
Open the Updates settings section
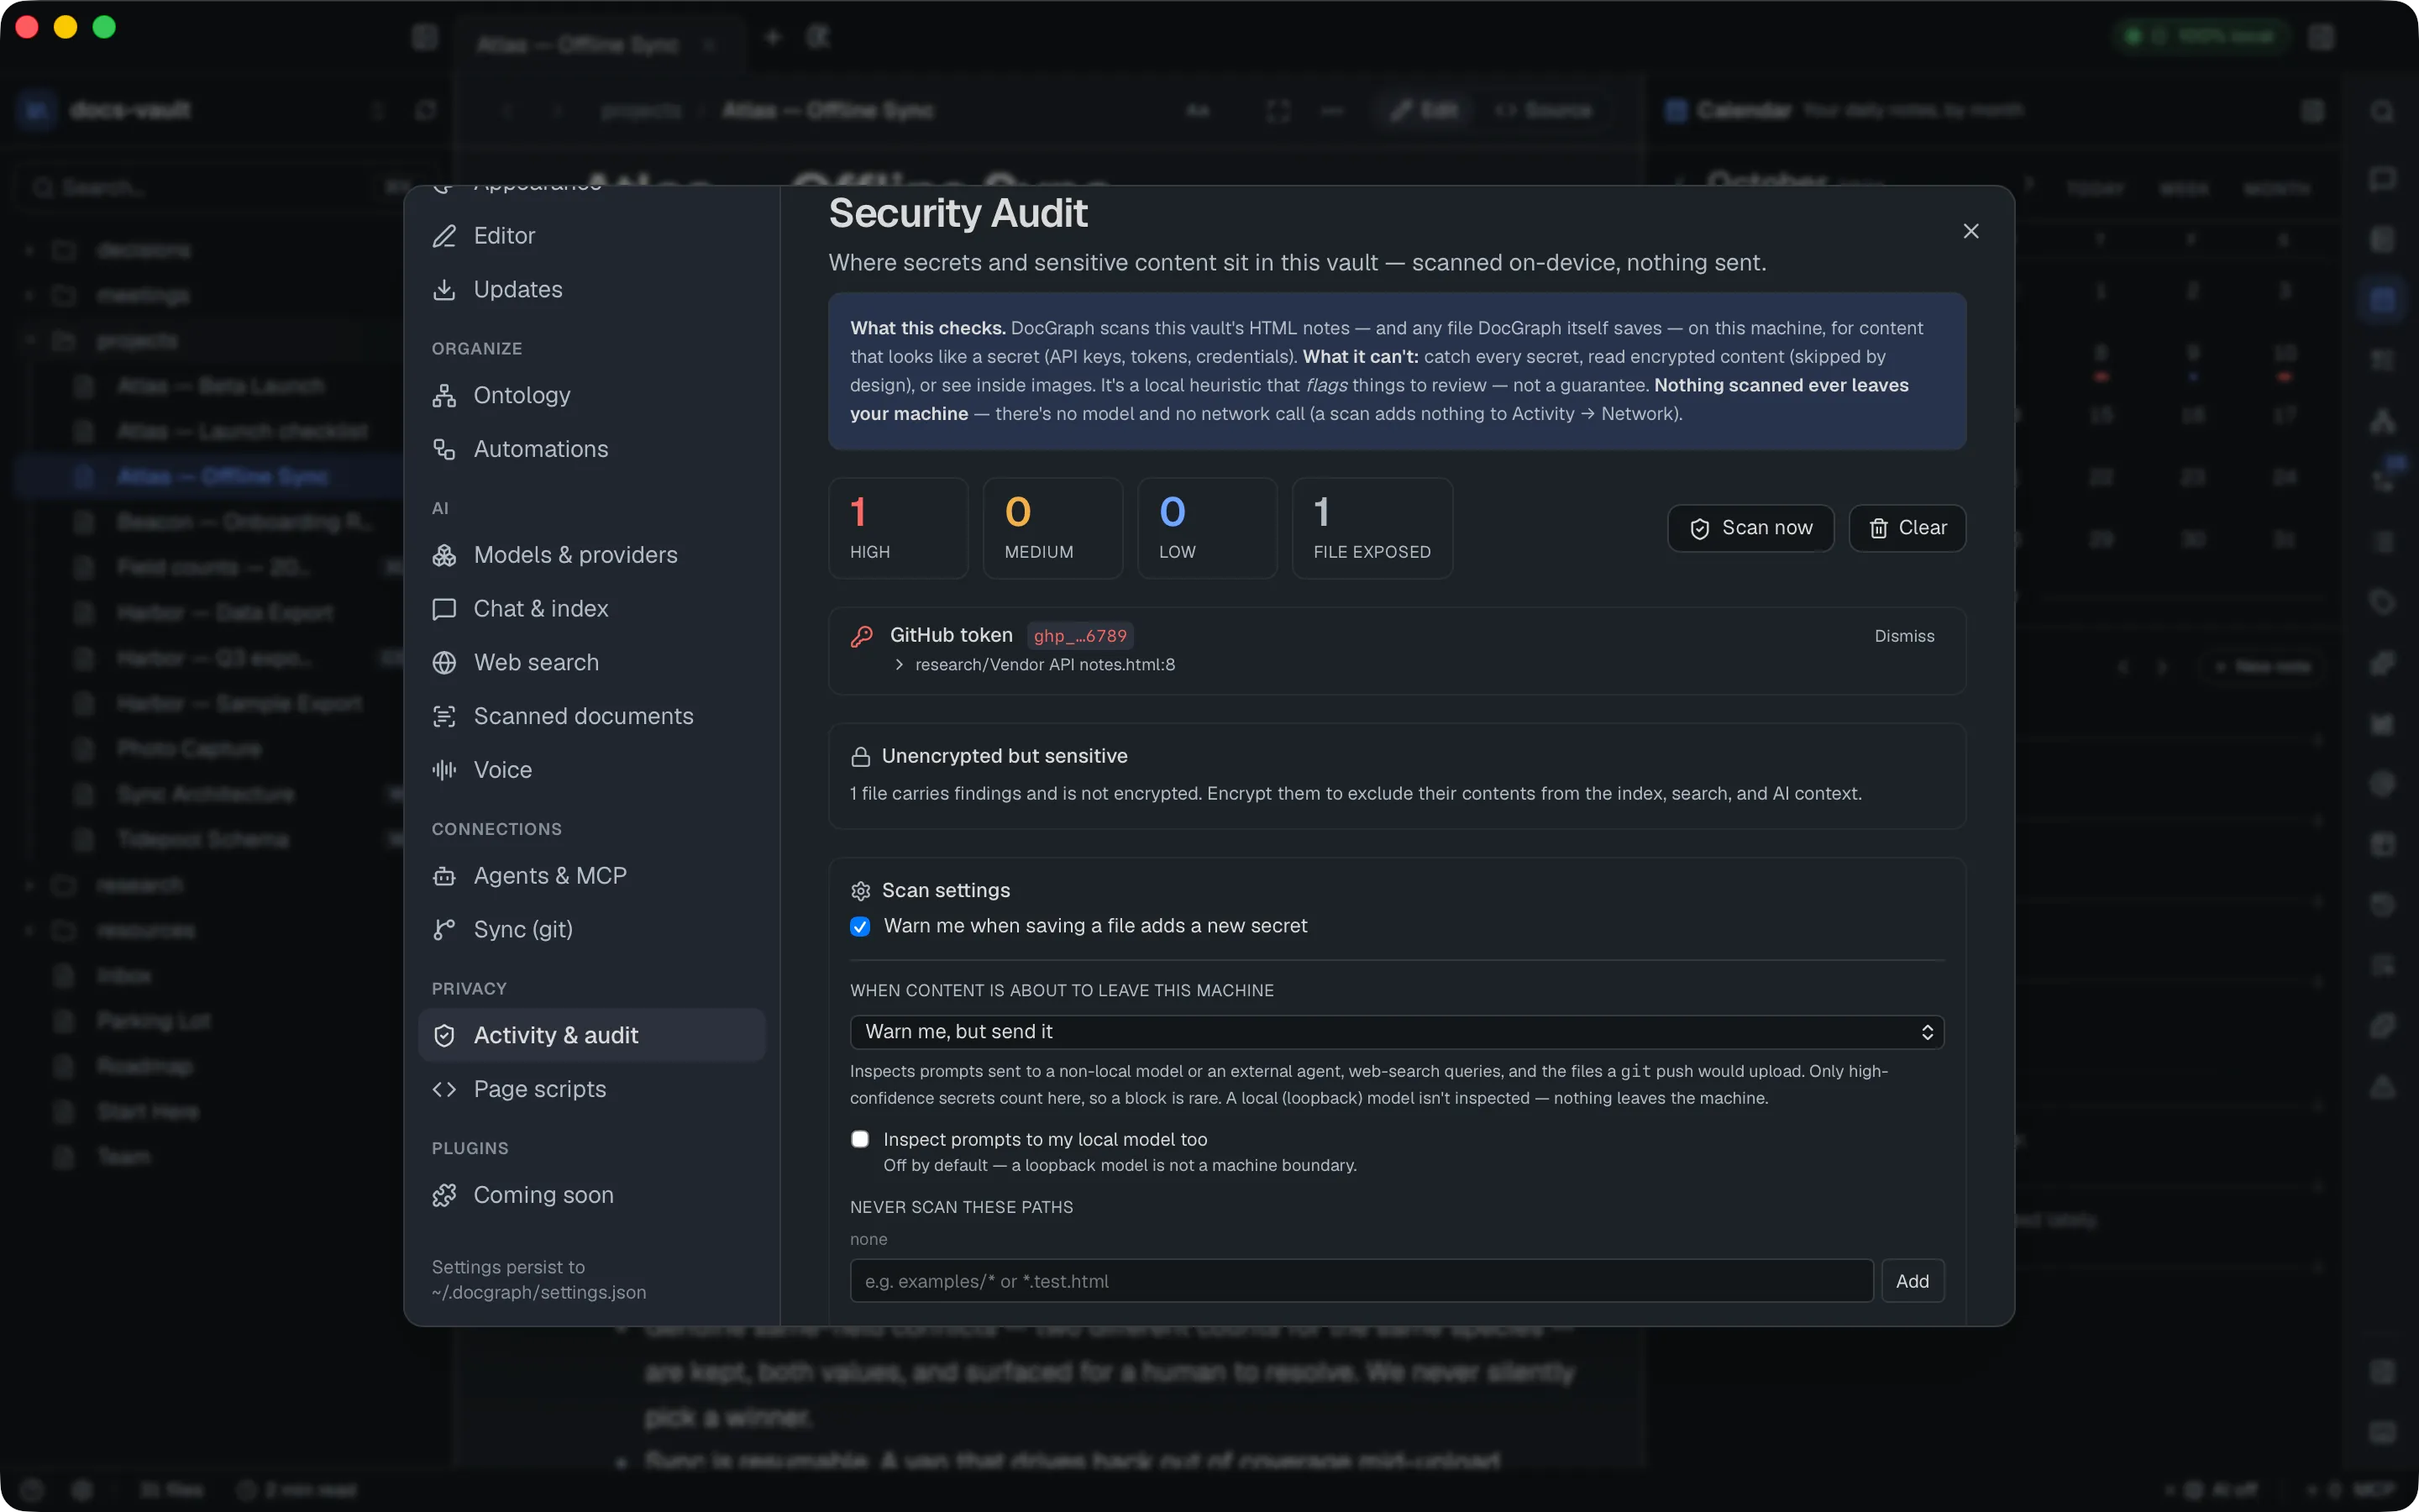[x=592, y=290]
